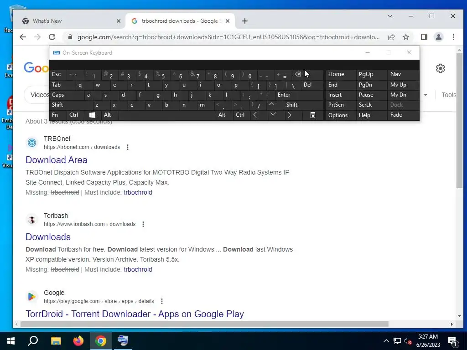Open more options for Toribash result
The height and width of the screenshot is (350, 467).
[143, 224]
